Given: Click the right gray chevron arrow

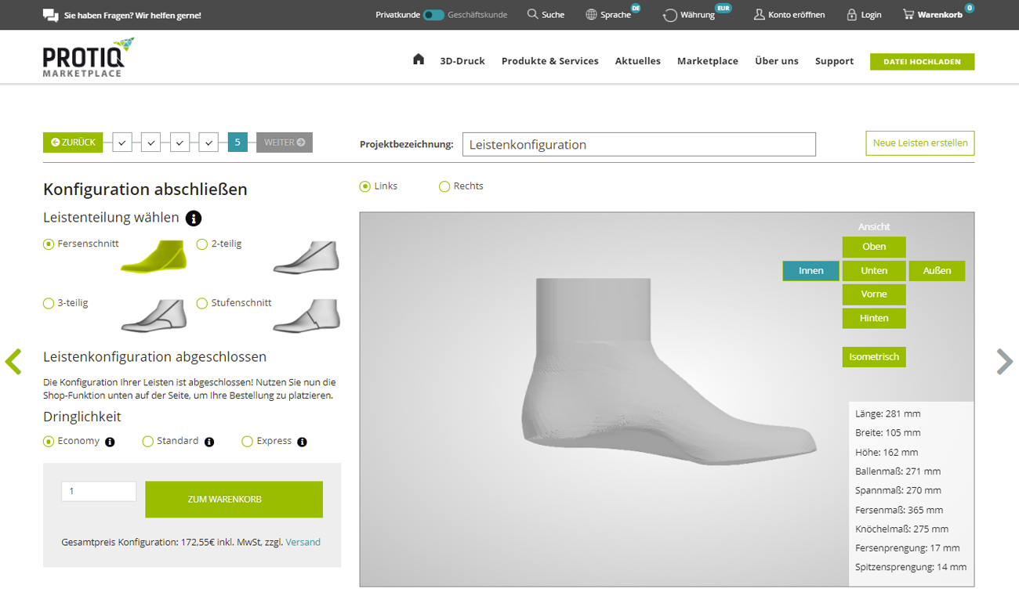Looking at the screenshot, I should click(x=1004, y=361).
